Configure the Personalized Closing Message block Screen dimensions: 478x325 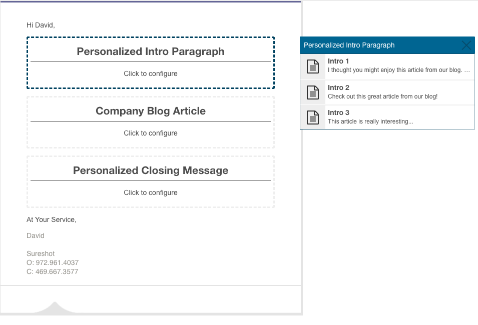click(x=151, y=182)
